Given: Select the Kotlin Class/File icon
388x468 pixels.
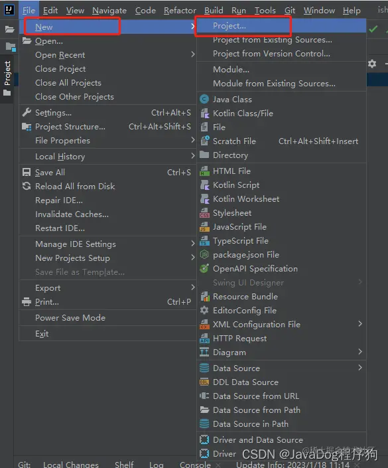Looking at the screenshot, I should [x=204, y=113].
